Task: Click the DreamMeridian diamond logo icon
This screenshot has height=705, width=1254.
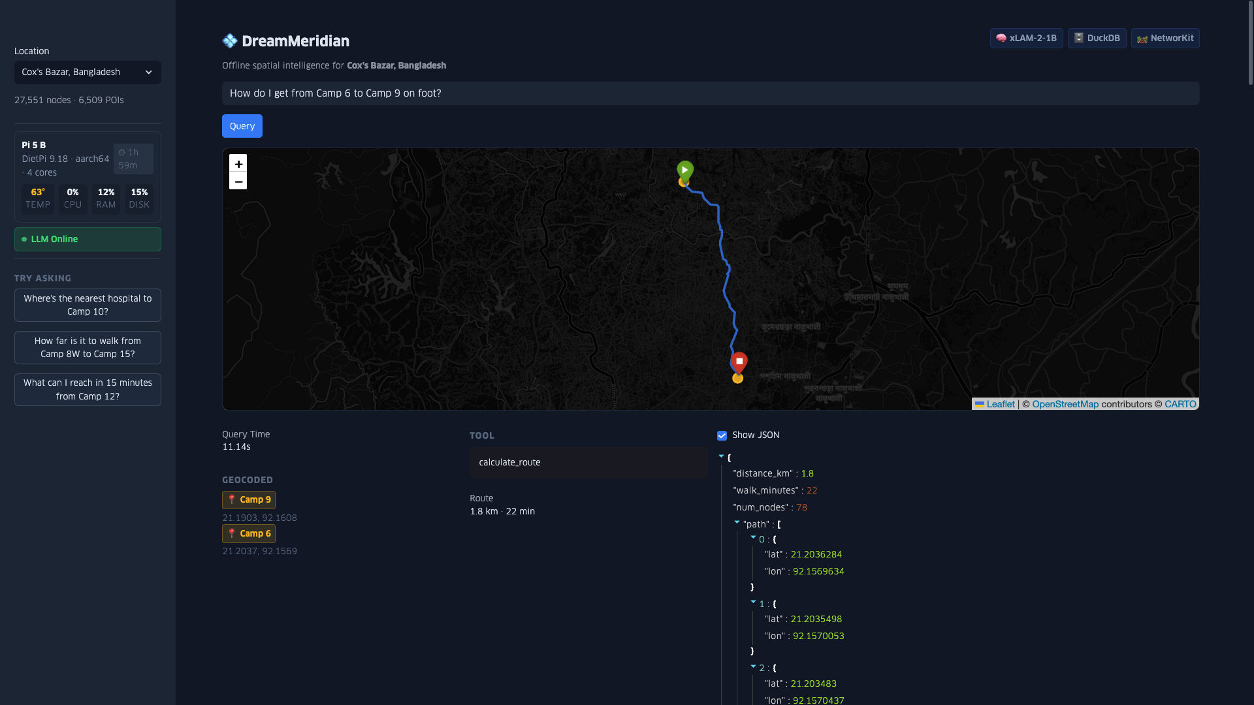Action: 230,41
